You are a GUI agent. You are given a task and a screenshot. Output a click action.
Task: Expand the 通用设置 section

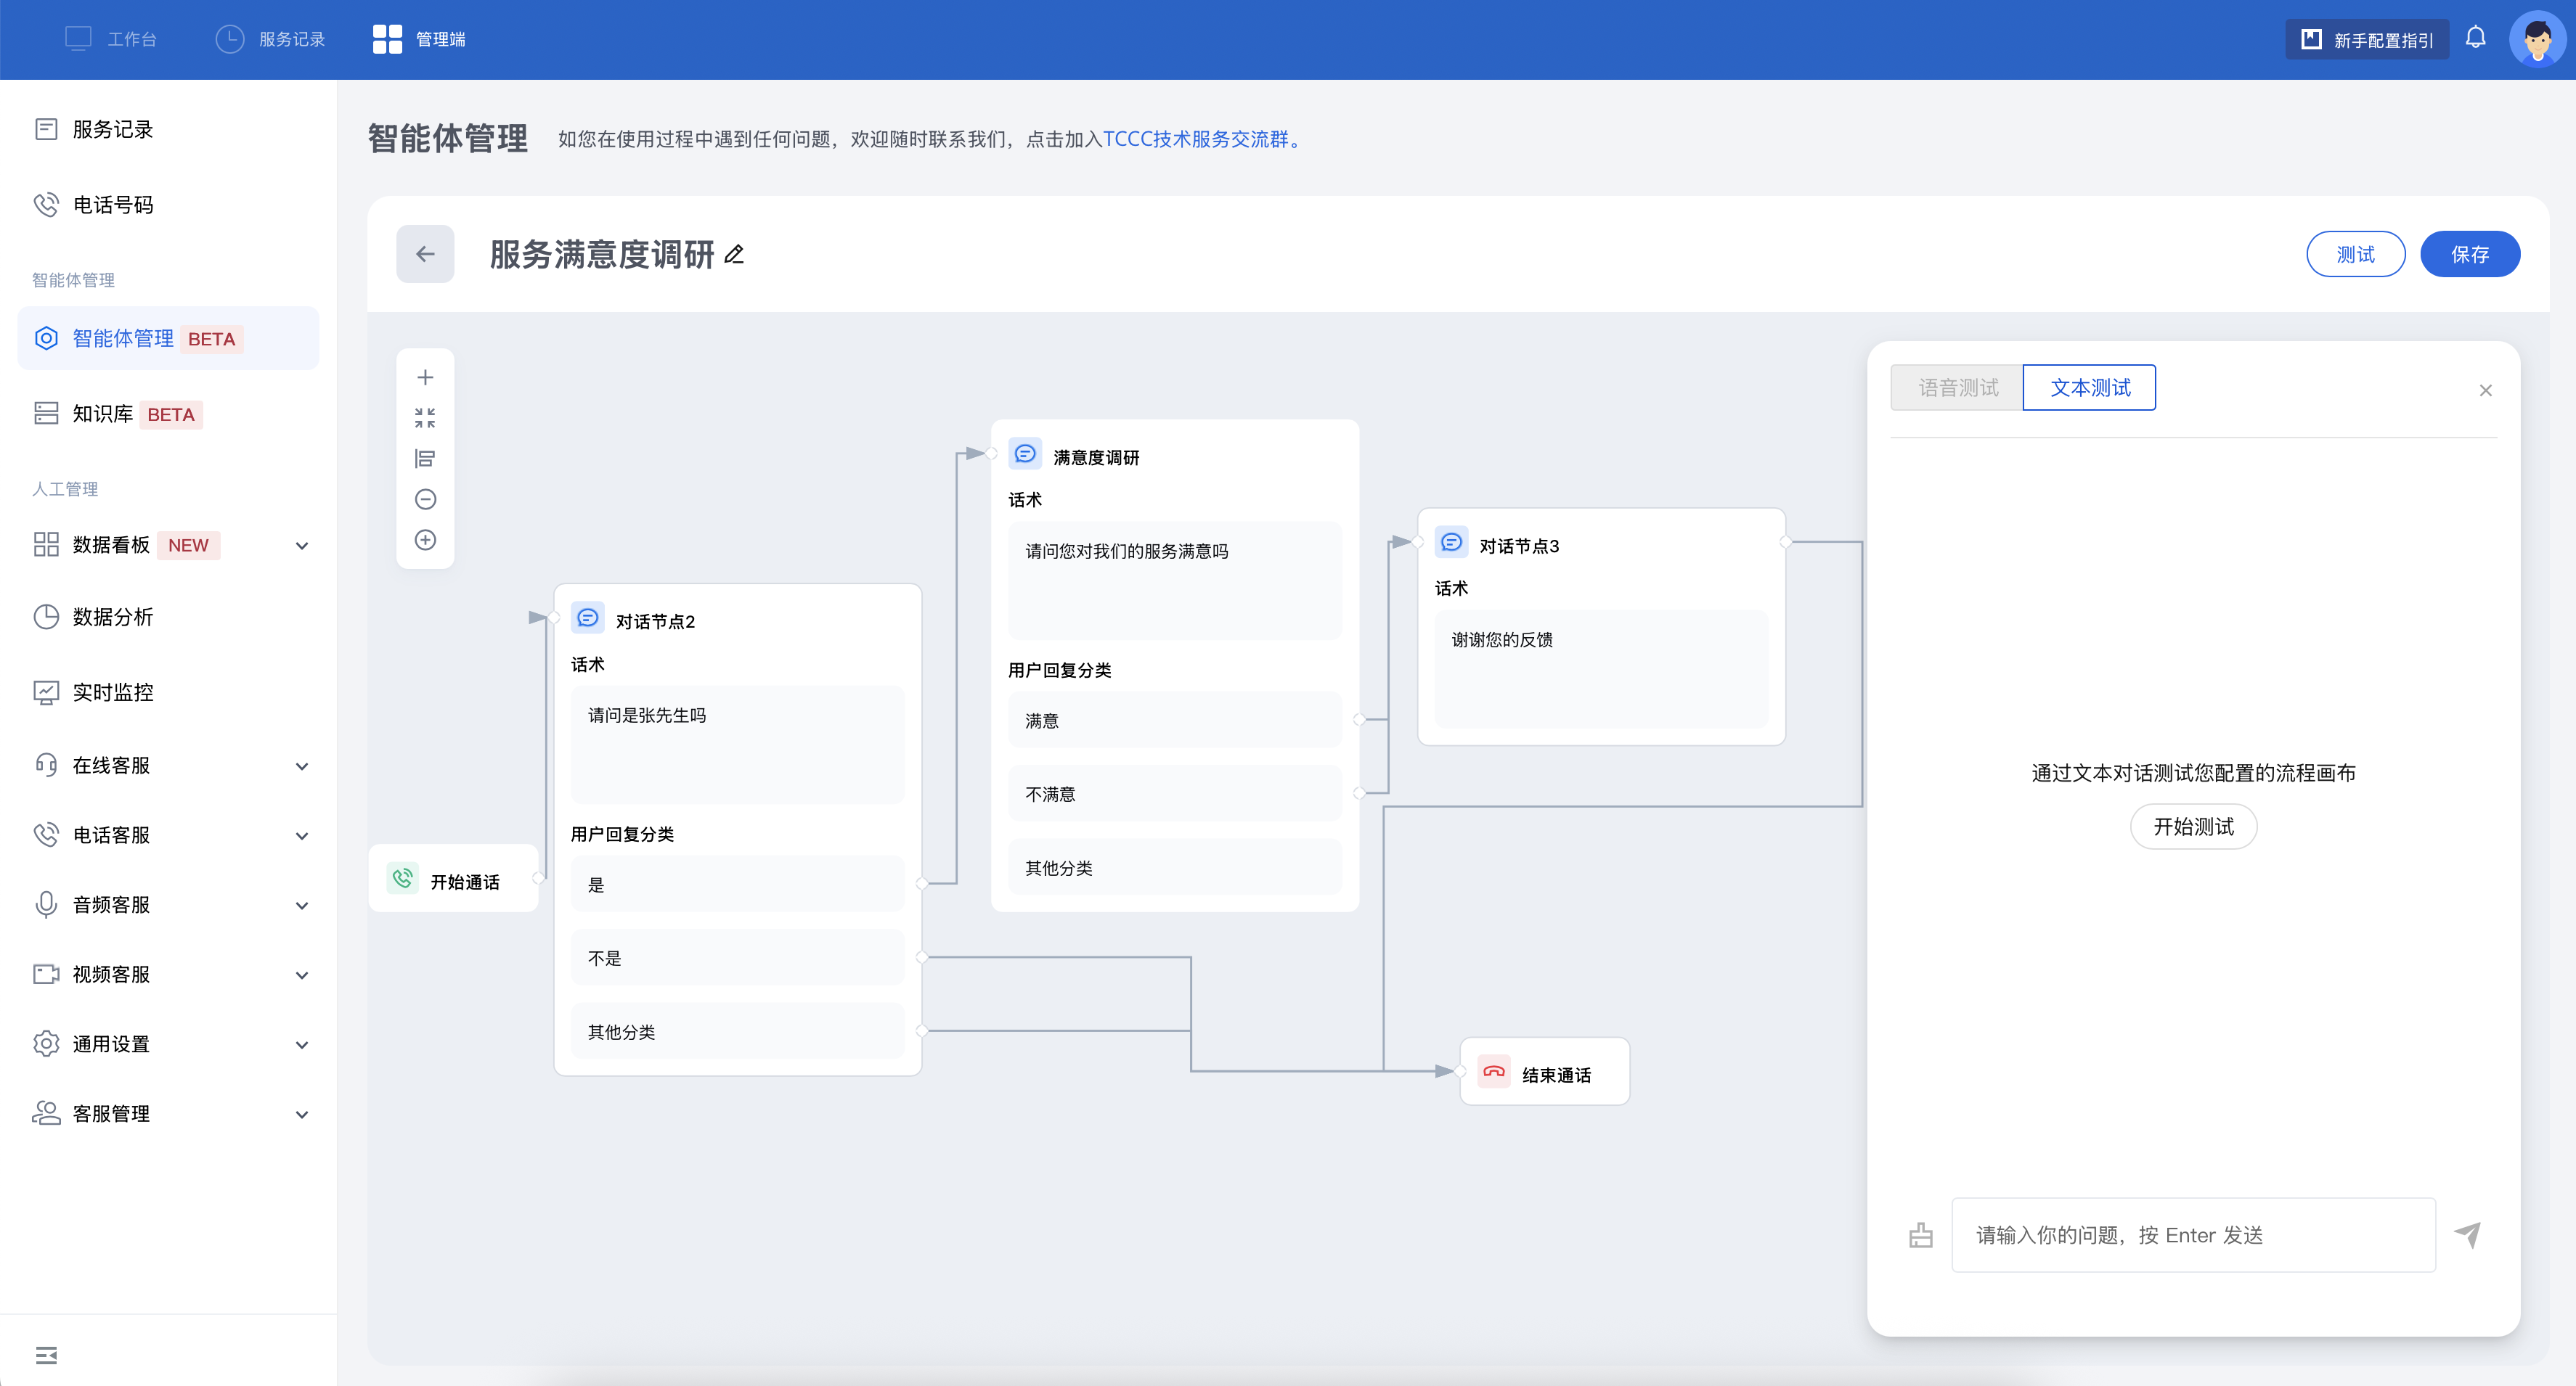[x=301, y=1045]
